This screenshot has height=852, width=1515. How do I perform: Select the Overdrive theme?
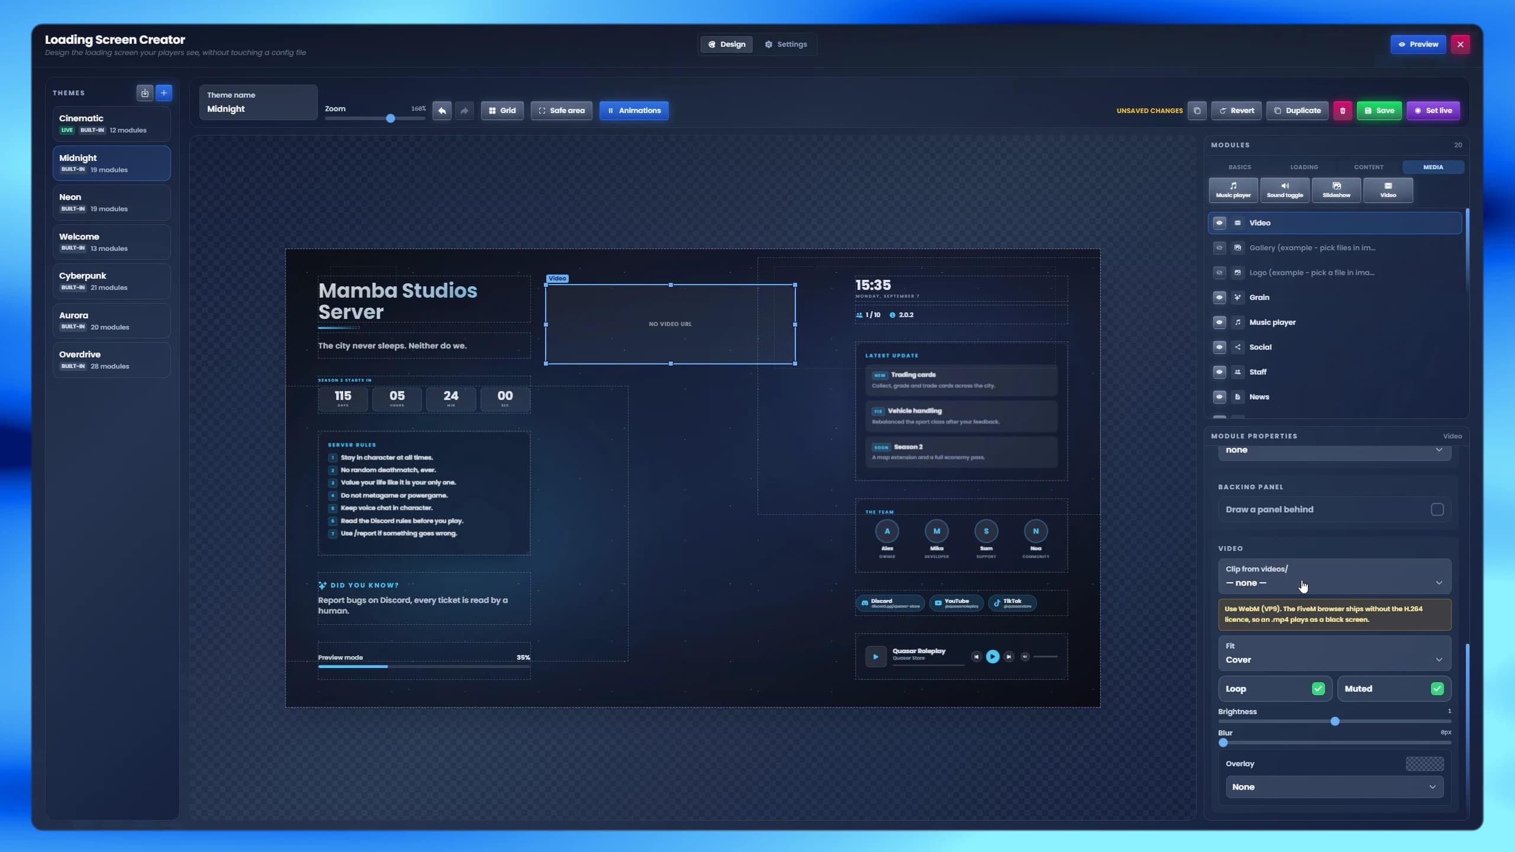[x=111, y=360]
